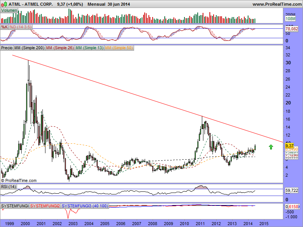The image size is (303, 227).
Task: Open the www.ProRealTime.com link
Action: pyautogui.click(x=277, y=4)
